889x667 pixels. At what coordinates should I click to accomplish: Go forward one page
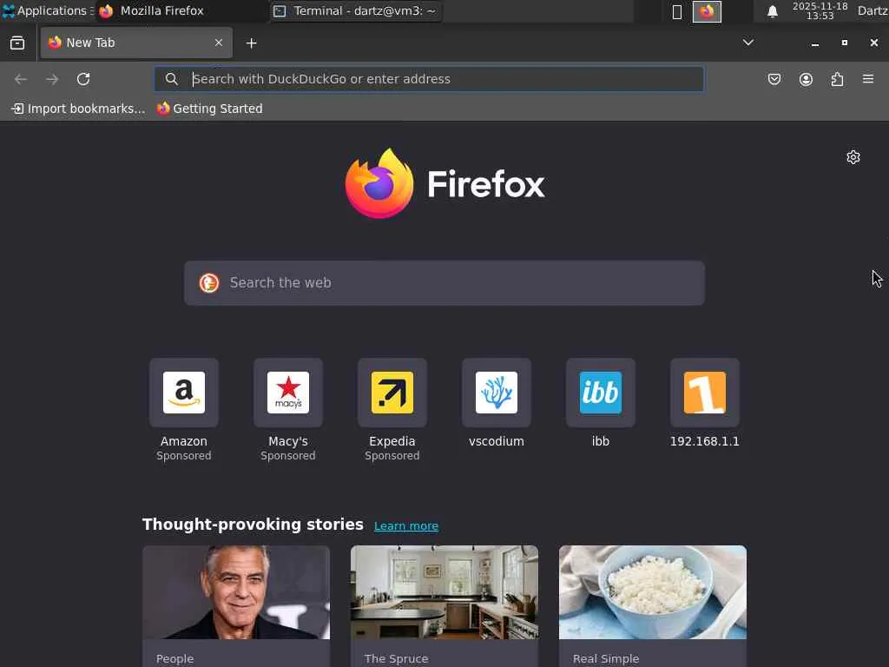52,79
